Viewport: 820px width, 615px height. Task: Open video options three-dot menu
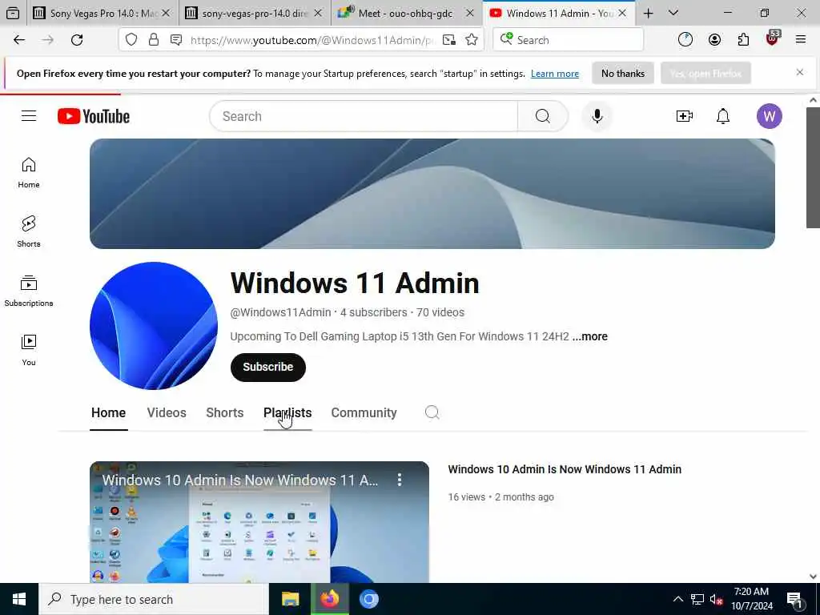tap(400, 480)
